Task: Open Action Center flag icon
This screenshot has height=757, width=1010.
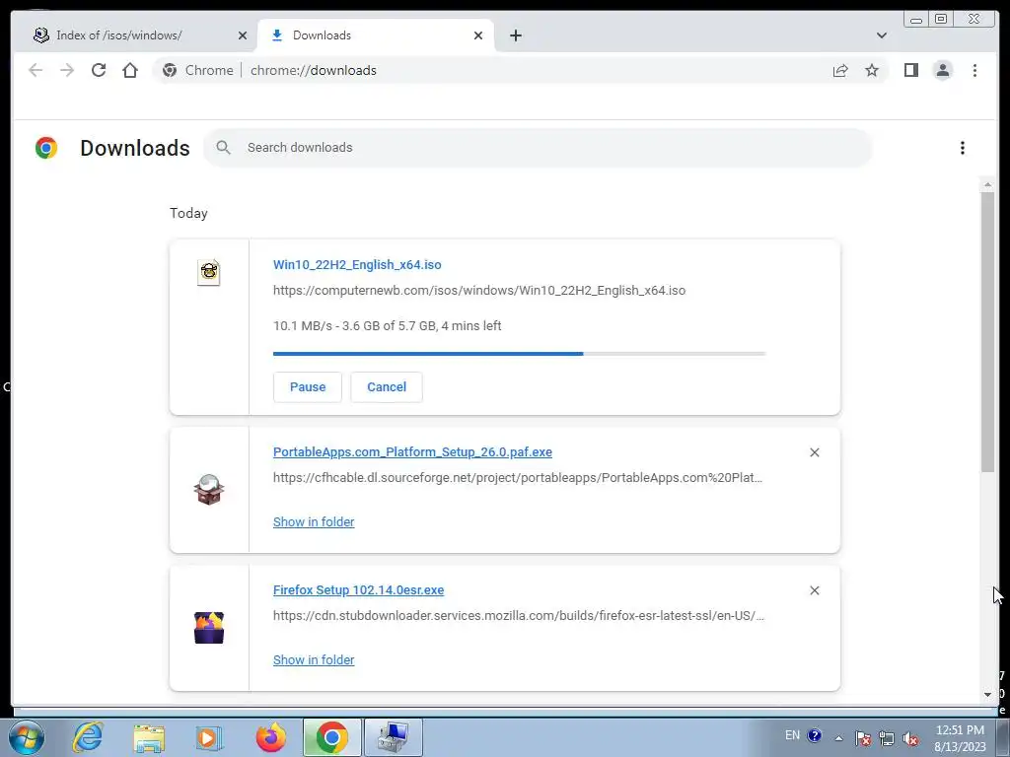Action: pos(863,738)
